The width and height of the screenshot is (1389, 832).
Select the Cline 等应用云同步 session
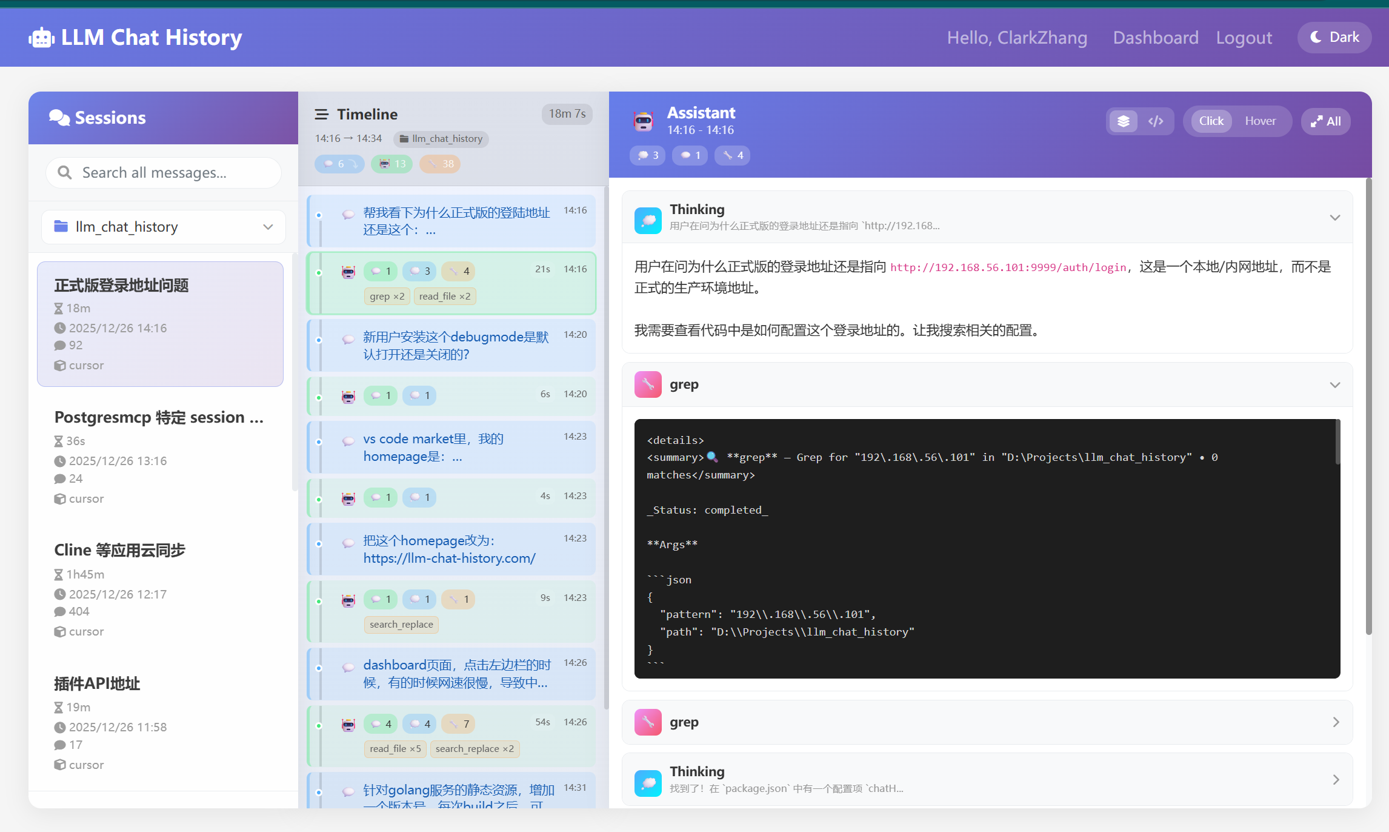160,590
